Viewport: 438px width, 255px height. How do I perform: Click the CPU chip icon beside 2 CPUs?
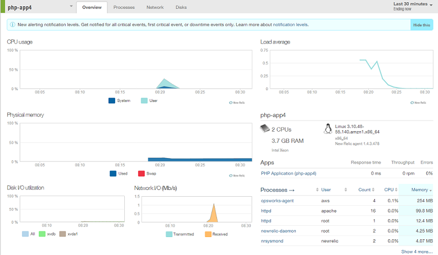coord(265,128)
